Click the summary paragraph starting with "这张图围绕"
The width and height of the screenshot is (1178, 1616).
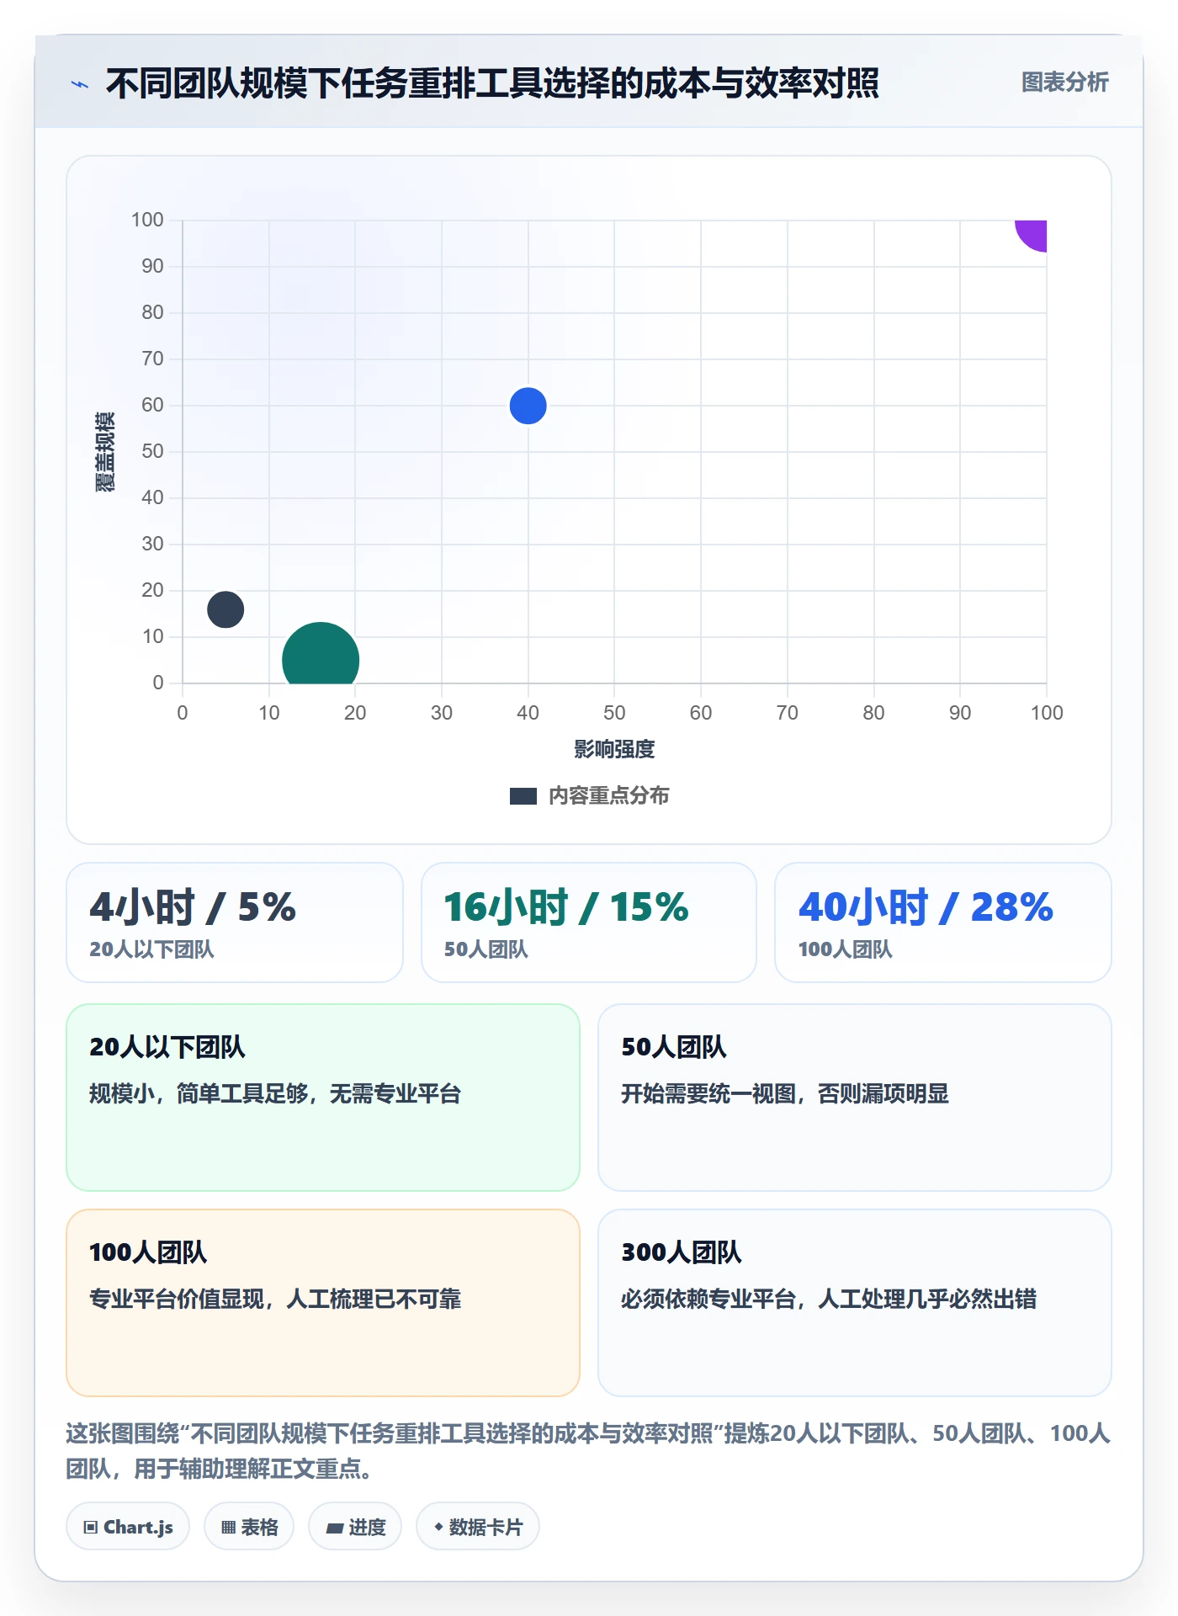(588, 1450)
